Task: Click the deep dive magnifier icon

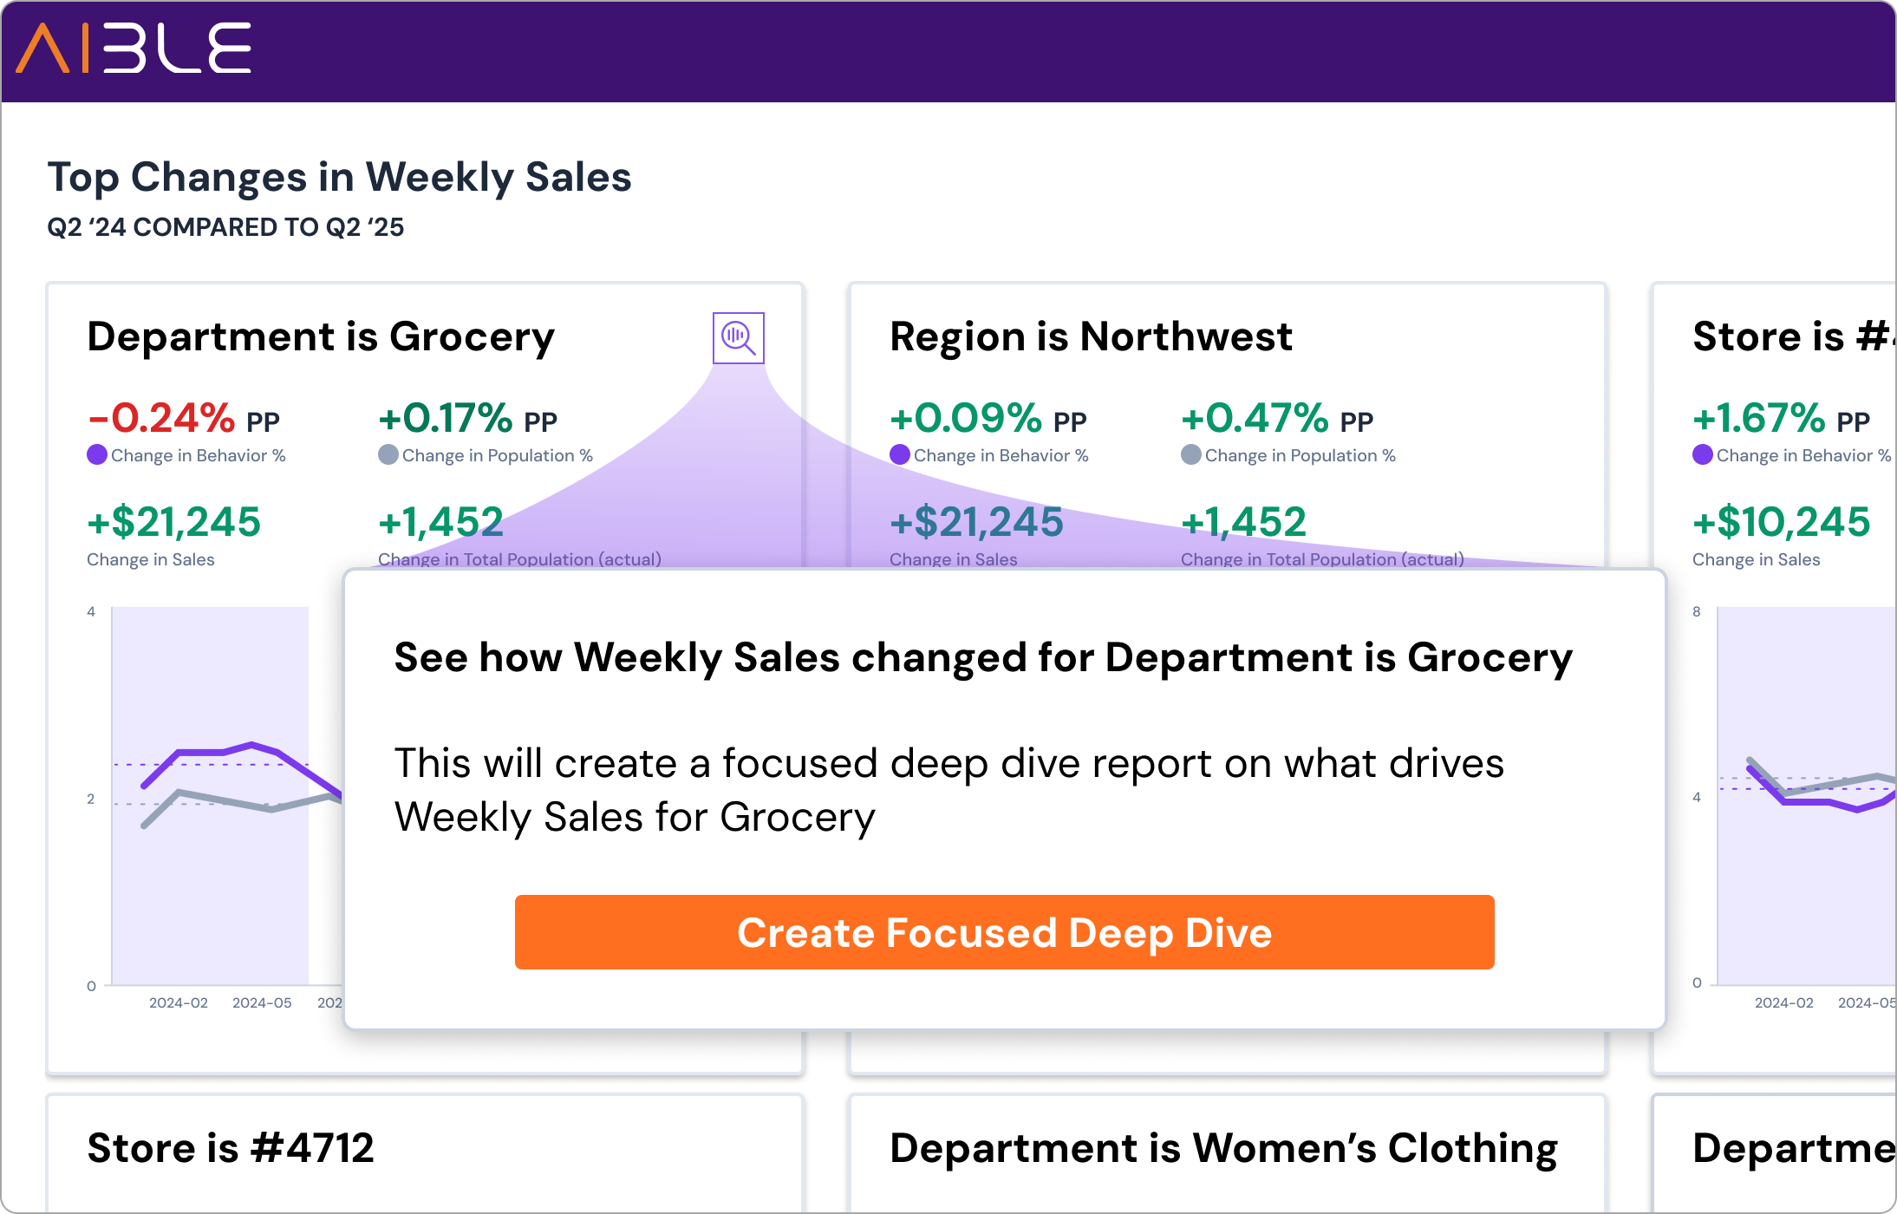Action: (x=738, y=337)
